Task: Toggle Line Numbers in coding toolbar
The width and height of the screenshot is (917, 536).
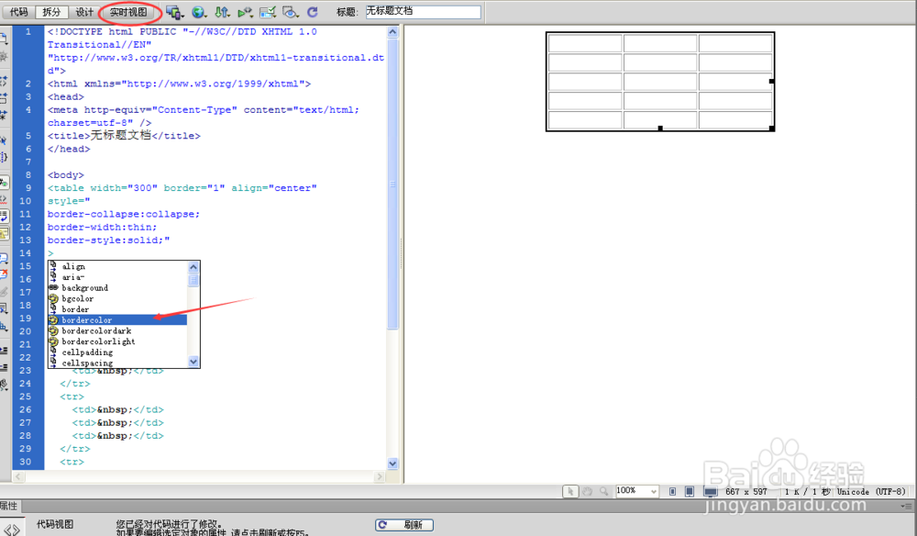Action: tap(4, 183)
